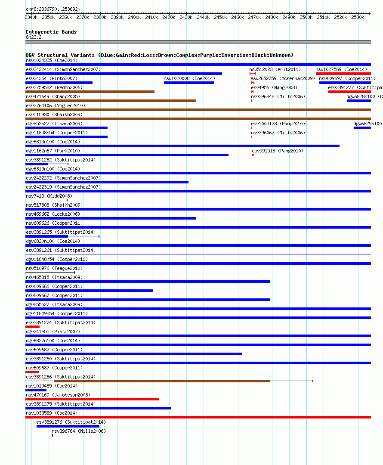Click the dgv6827n100 (Coe2014) label
This screenshot has height=465, width=383.
[x=53, y=341]
